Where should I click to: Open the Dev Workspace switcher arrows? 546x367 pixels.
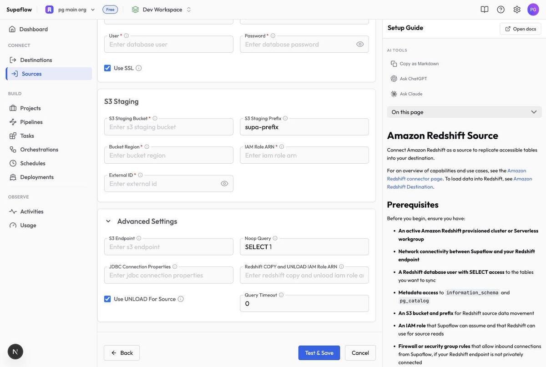pos(189,10)
